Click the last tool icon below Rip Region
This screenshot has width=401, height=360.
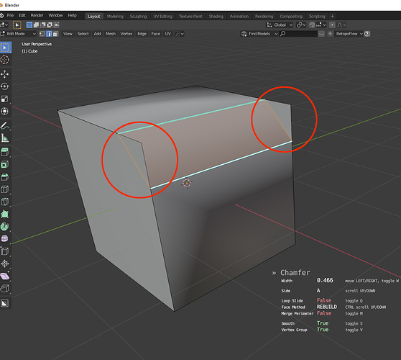point(5,304)
